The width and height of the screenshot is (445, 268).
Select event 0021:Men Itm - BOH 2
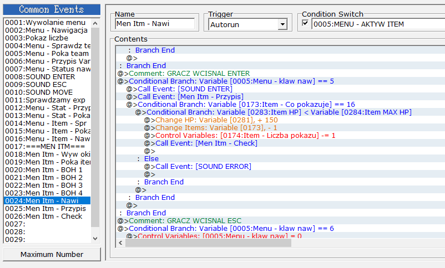click(47, 177)
